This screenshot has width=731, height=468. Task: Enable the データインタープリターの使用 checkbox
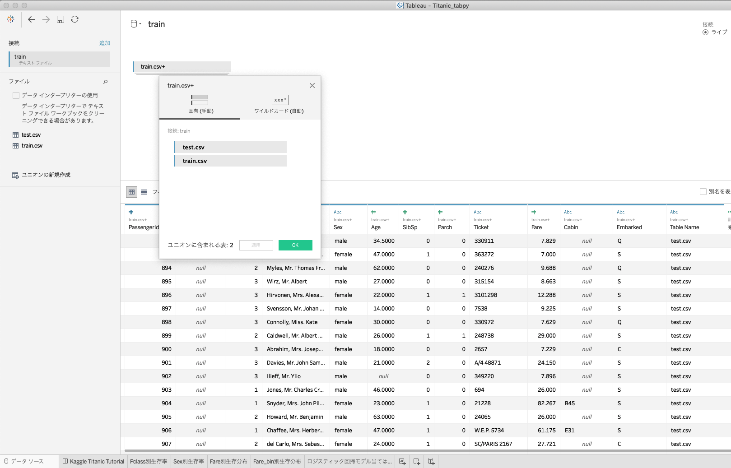16,95
